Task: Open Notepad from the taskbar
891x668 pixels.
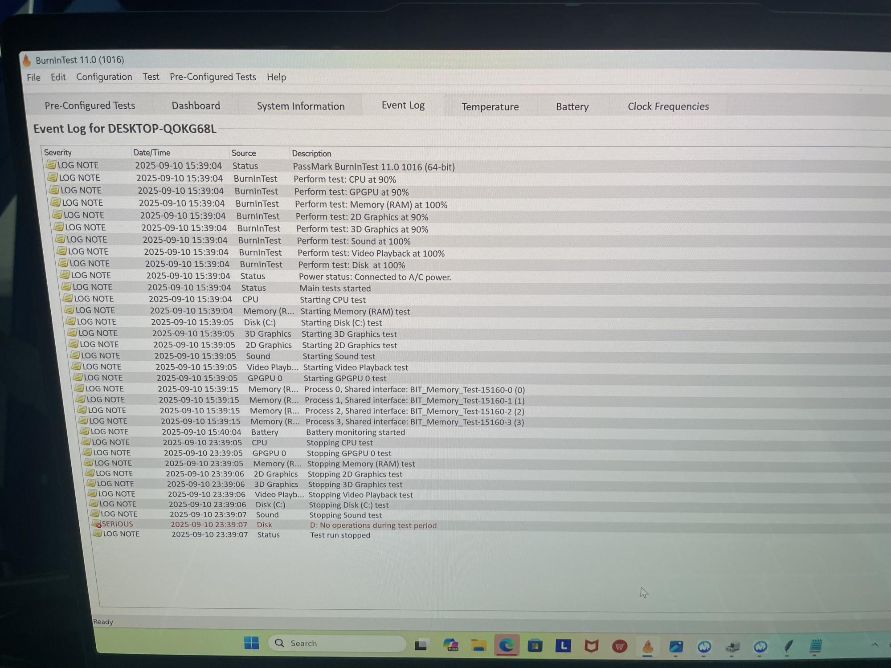Action: coord(815,646)
